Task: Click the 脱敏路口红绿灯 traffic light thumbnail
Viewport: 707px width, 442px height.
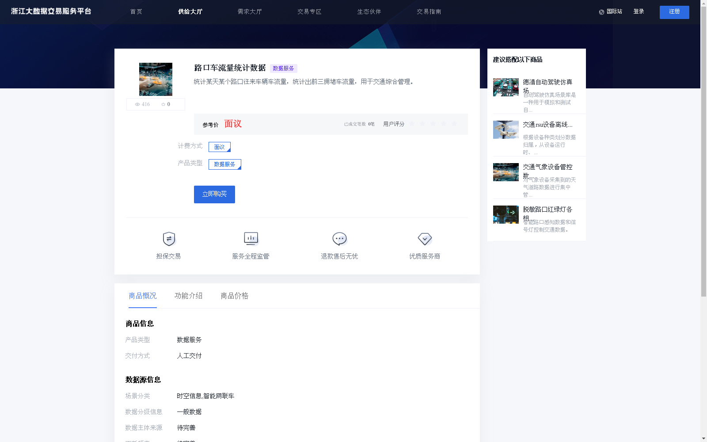Action: coord(506,215)
